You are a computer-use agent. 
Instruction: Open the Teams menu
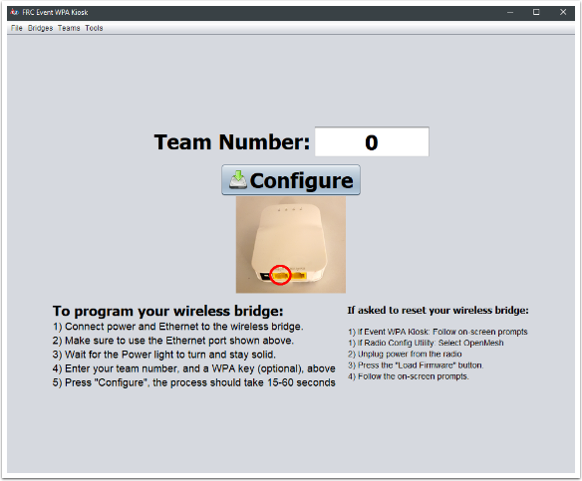[69, 28]
